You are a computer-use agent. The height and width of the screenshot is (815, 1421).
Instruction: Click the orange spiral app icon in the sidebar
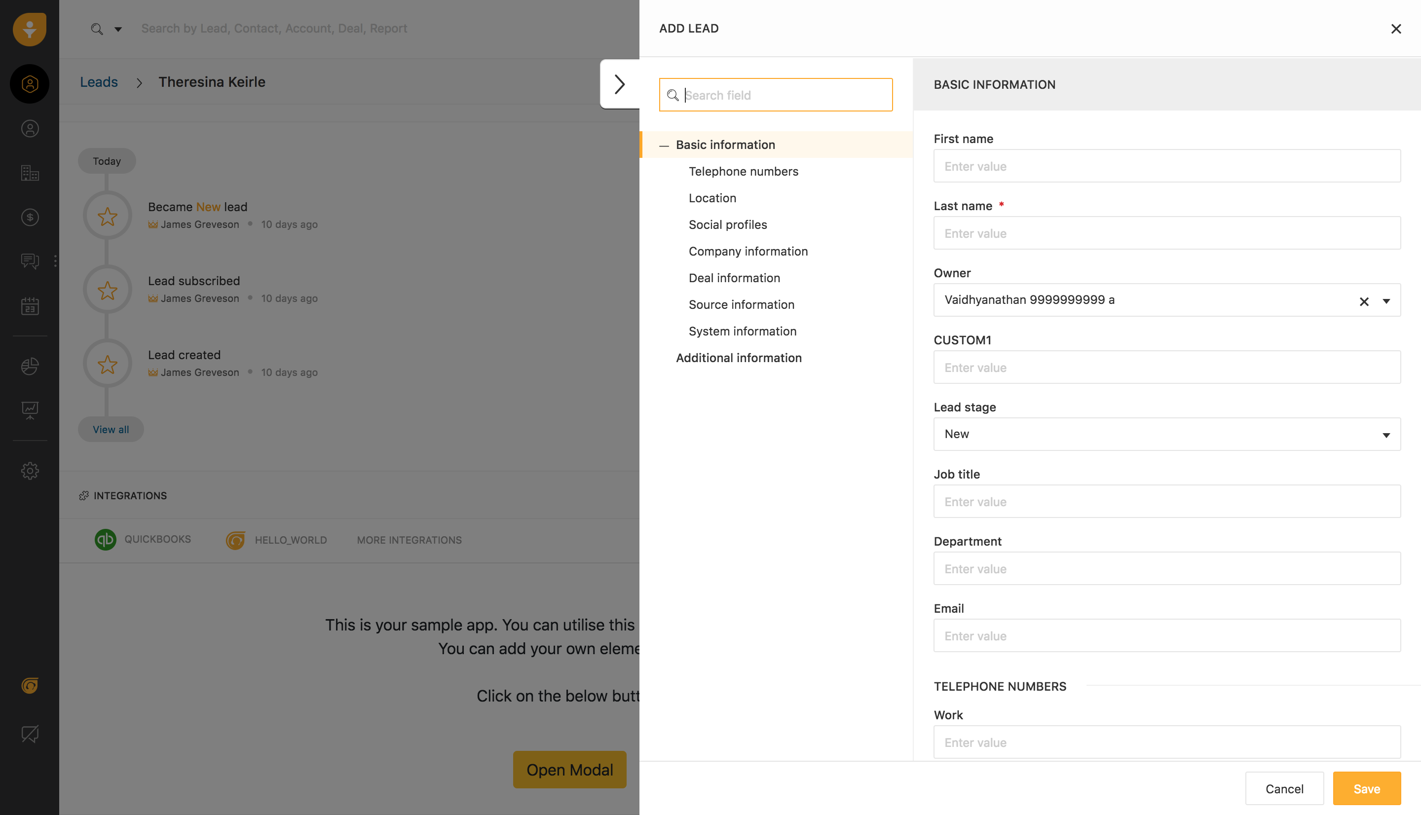tap(30, 685)
